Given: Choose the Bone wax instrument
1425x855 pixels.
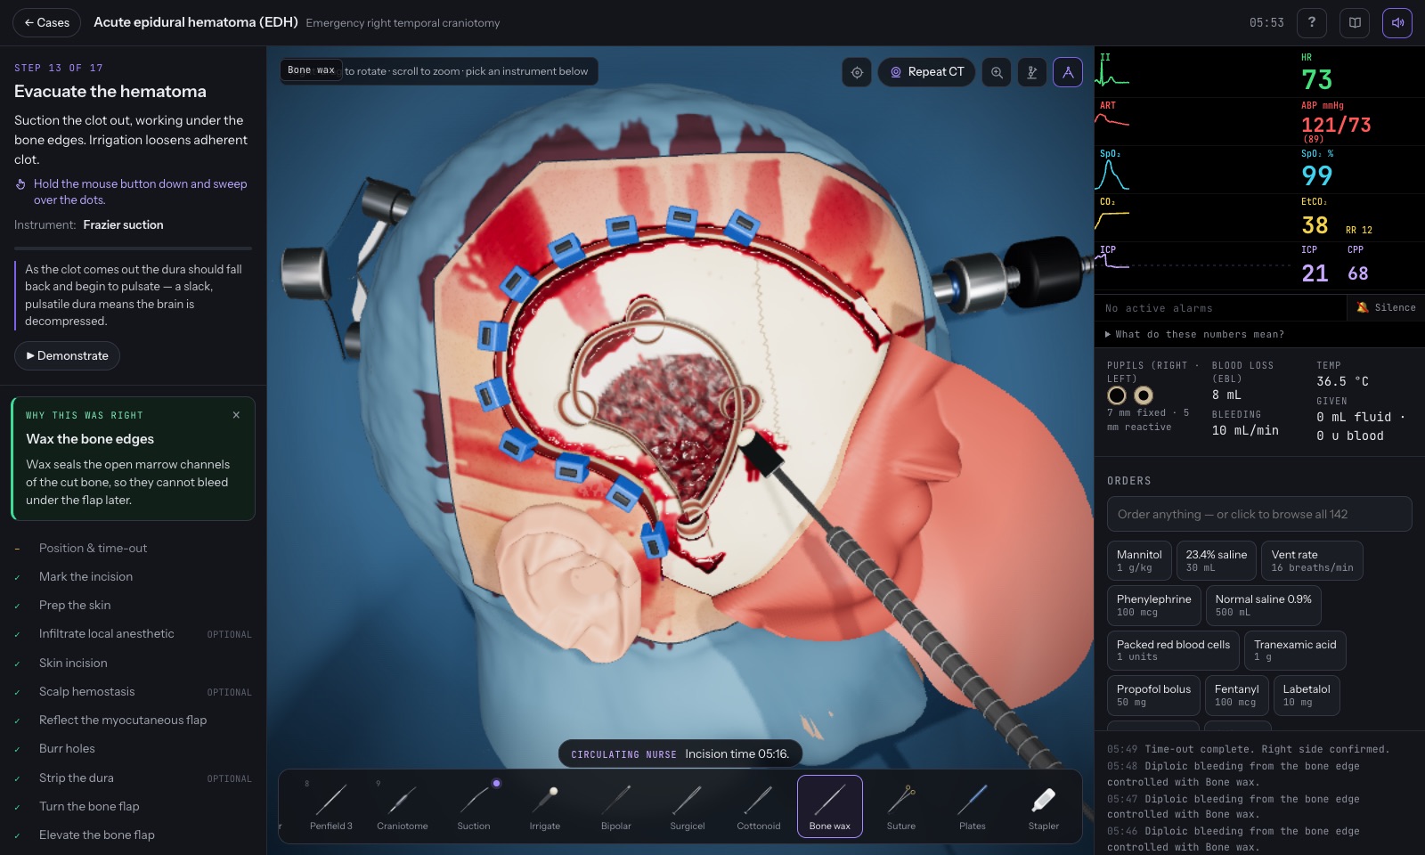Looking at the screenshot, I should (830, 807).
